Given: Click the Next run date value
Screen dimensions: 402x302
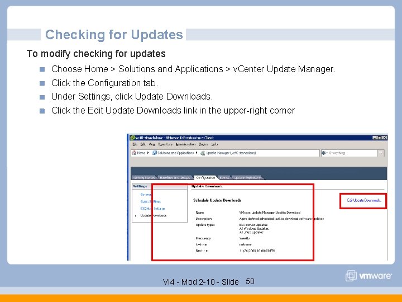Looking at the screenshot, I should (x=257, y=251).
